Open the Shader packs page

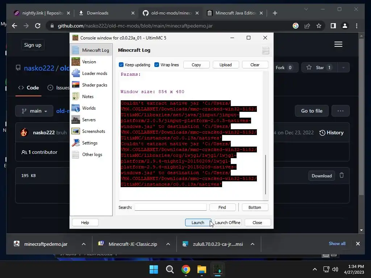click(x=91, y=85)
